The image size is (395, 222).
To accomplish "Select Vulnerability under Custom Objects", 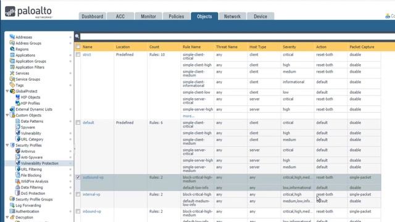I will 31,133.
